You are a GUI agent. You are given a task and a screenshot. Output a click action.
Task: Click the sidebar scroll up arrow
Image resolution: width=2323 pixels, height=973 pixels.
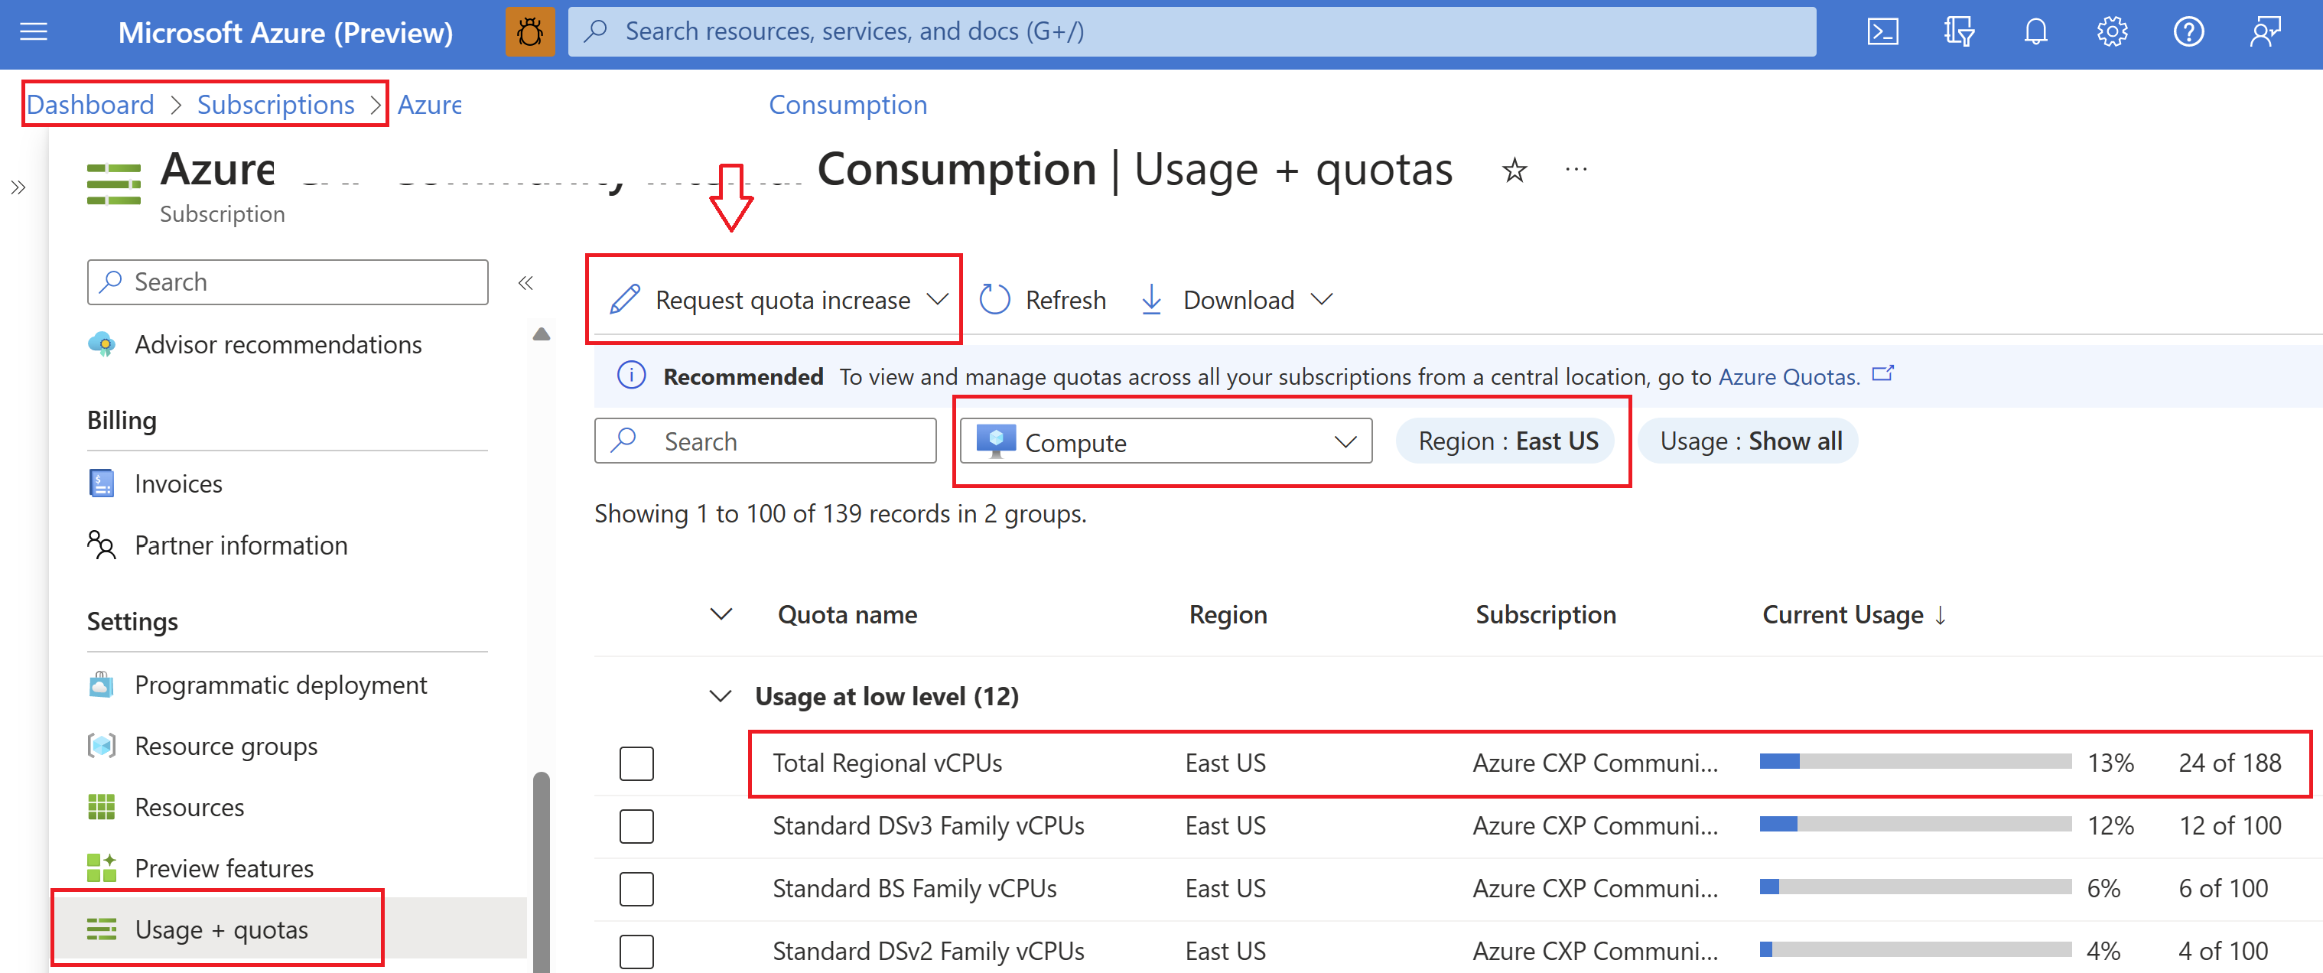(541, 334)
